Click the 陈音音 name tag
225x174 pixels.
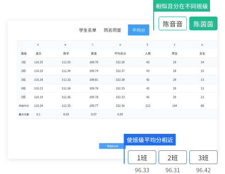point(172,24)
